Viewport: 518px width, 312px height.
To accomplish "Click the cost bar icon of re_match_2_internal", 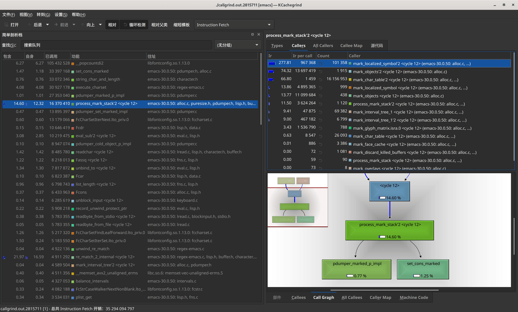I will pos(4,257).
